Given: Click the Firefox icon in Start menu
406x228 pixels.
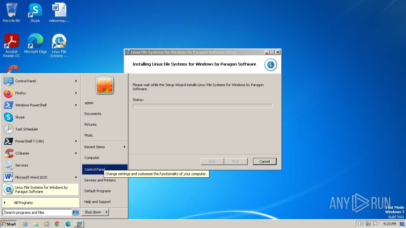Looking at the screenshot, I should point(9,93).
